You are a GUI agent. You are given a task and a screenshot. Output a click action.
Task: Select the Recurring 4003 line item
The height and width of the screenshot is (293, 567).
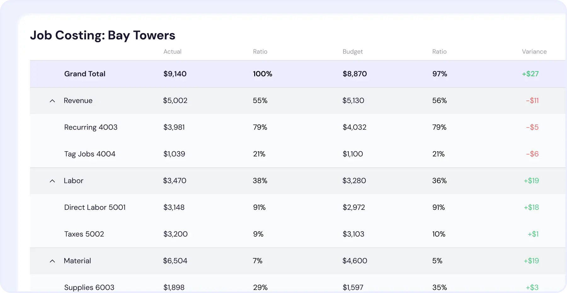point(91,127)
